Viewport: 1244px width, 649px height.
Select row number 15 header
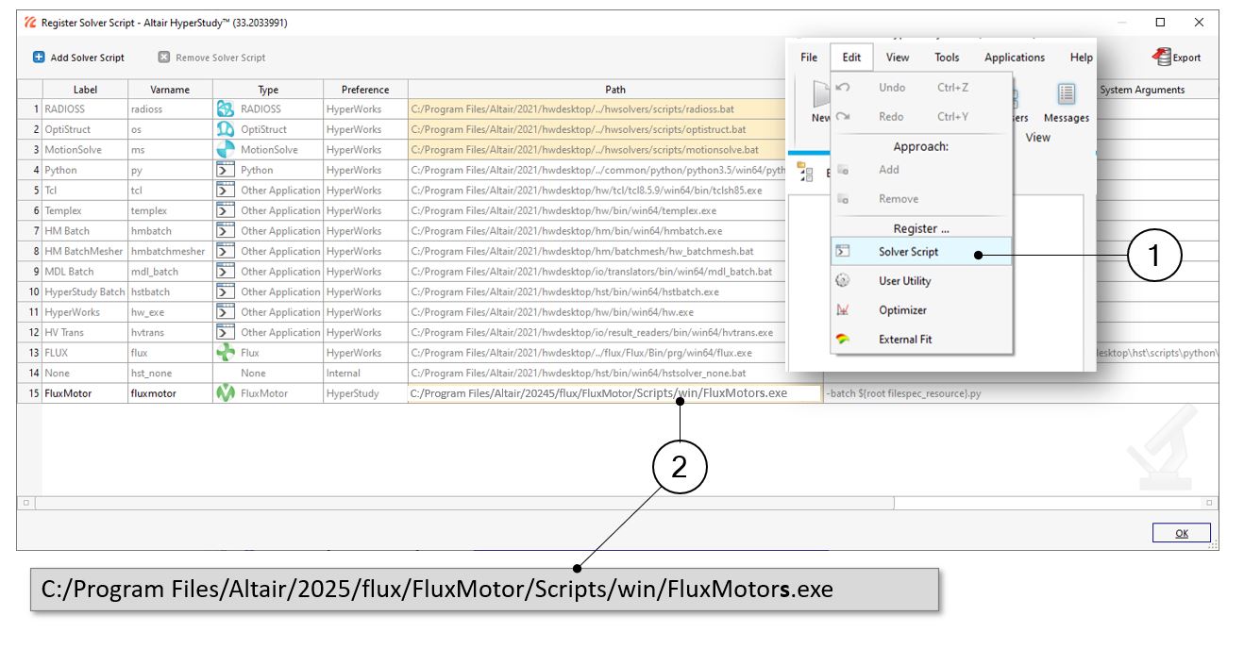tap(29, 393)
